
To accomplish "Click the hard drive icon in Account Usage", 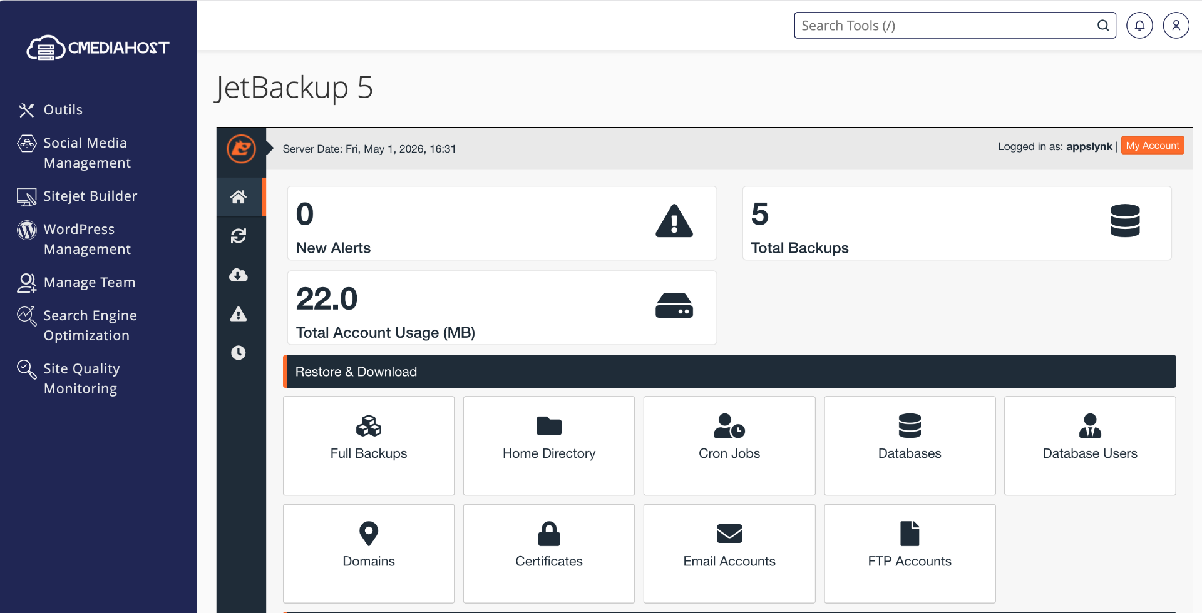I will point(674,305).
